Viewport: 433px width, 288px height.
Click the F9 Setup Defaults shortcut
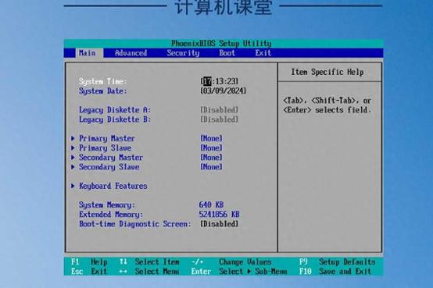[338, 261]
